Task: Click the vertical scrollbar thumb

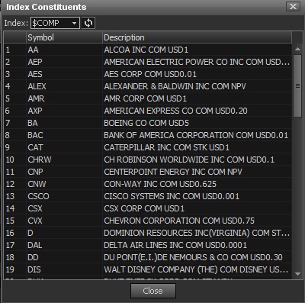Action: (297, 85)
